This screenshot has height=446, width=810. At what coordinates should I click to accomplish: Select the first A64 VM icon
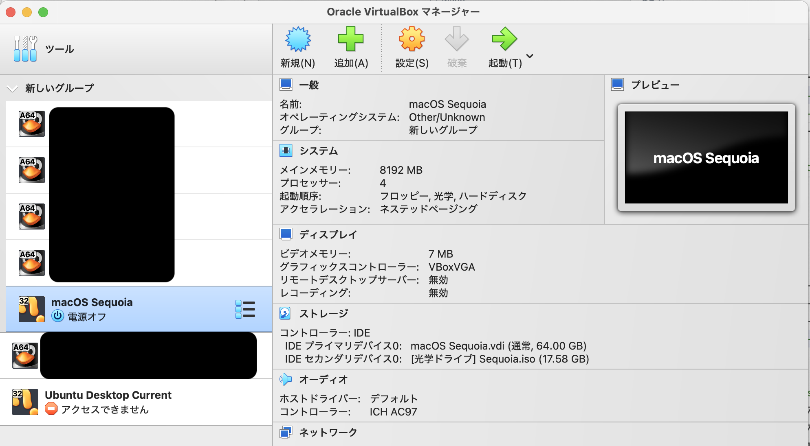[32, 124]
